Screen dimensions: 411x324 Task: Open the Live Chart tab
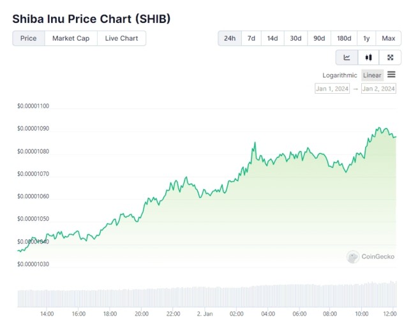(x=121, y=38)
